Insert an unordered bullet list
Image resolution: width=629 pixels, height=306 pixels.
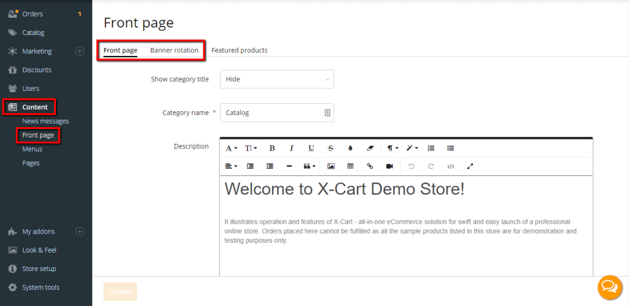(x=450, y=148)
